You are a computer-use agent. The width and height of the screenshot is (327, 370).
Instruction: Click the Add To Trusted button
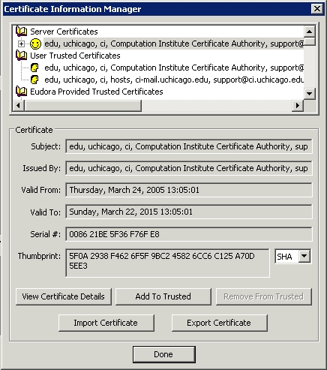(163, 296)
